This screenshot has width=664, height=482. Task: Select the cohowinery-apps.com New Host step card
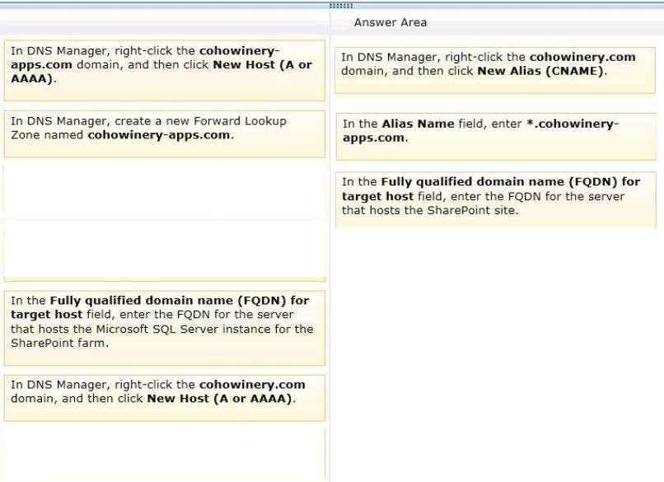pyautogui.click(x=164, y=70)
